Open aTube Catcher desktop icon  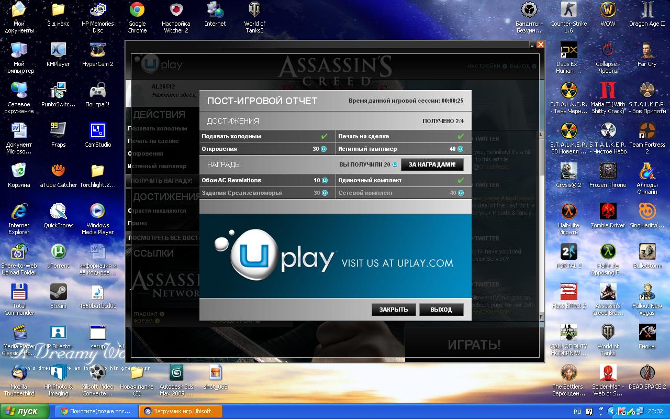tap(58, 175)
